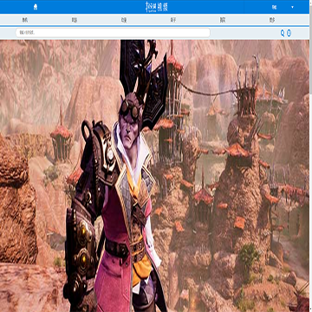The width and height of the screenshot is (312, 312).
Task: Open the clock history icon beside search
Action: pos(289,33)
